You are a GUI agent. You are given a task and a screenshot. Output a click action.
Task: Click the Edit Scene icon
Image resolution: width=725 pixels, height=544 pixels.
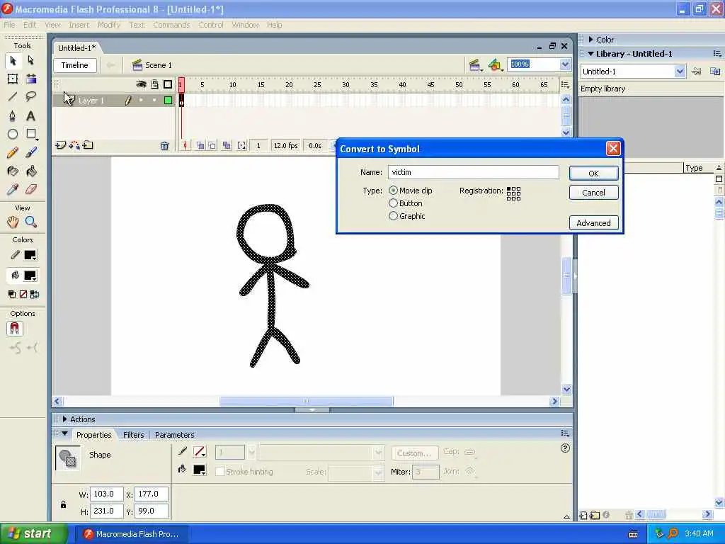[475, 65]
